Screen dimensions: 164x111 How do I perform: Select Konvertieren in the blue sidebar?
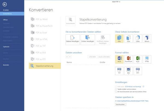12,14
